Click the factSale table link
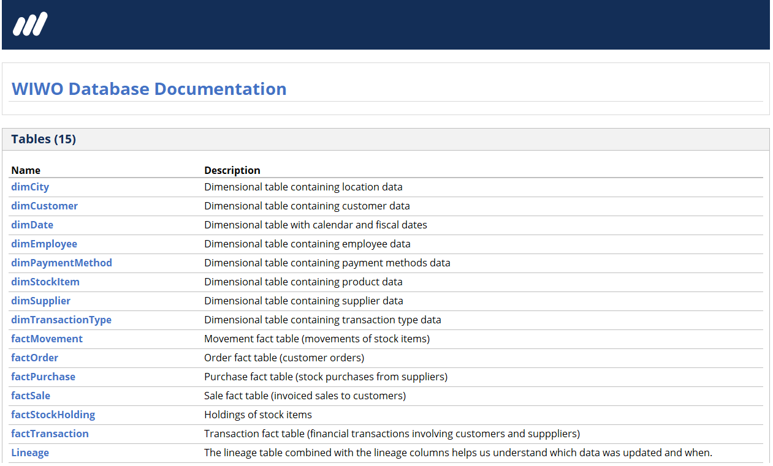This screenshot has width=773, height=466. 31,396
